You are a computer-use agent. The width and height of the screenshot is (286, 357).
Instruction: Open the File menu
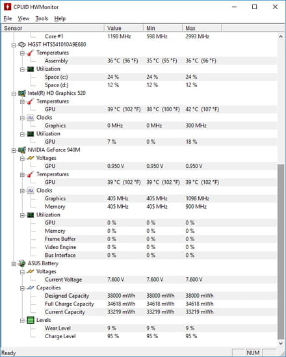[x=8, y=18]
